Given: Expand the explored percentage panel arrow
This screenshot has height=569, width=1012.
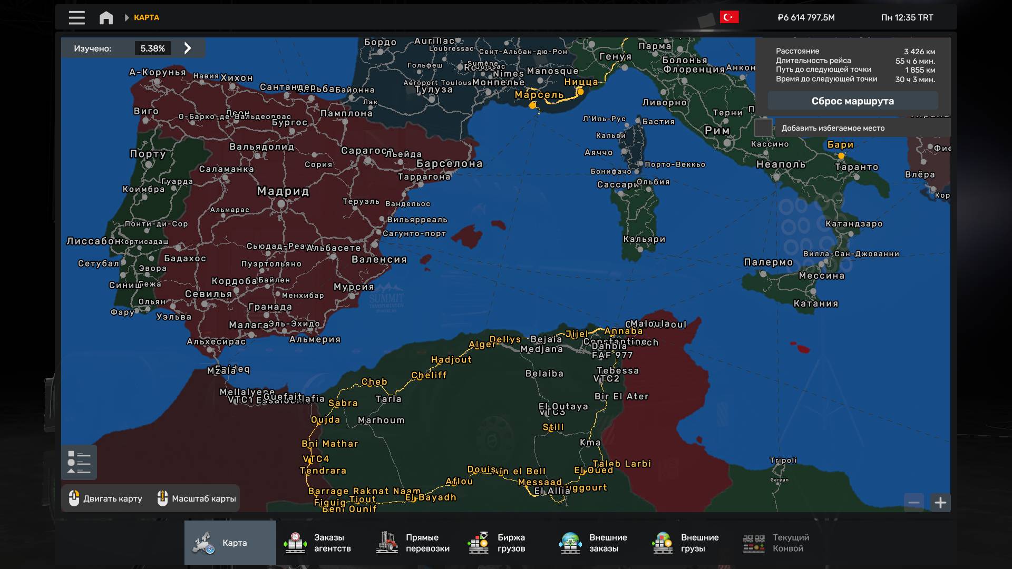Looking at the screenshot, I should pos(188,48).
